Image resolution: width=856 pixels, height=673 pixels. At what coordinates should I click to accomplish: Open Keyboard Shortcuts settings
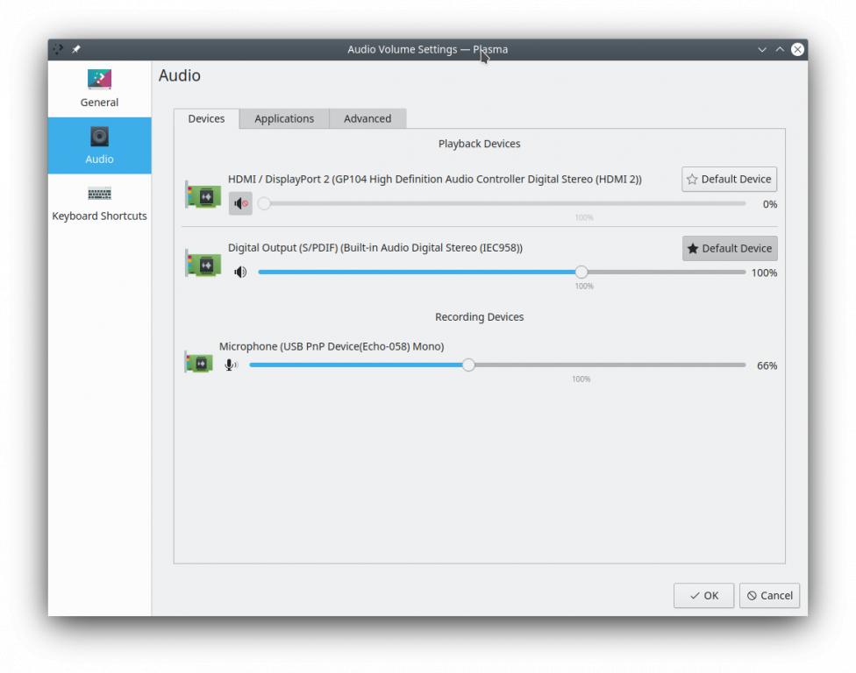coord(99,203)
